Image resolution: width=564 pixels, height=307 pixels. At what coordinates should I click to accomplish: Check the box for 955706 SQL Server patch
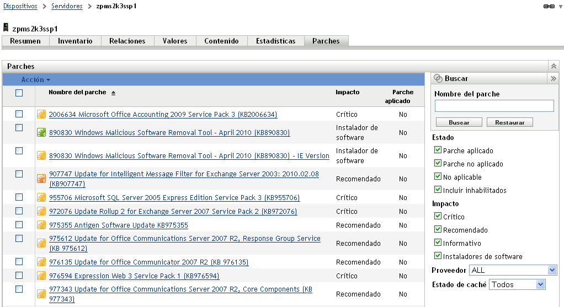coord(19,197)
